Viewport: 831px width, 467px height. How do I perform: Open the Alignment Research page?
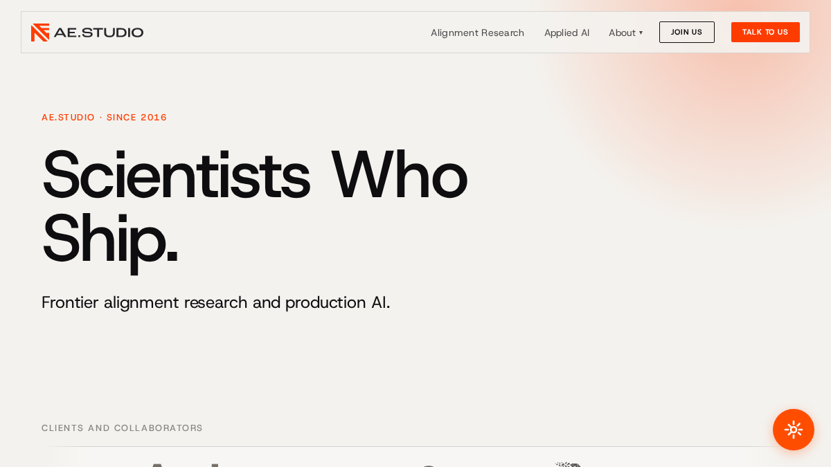tap(477, 33)
